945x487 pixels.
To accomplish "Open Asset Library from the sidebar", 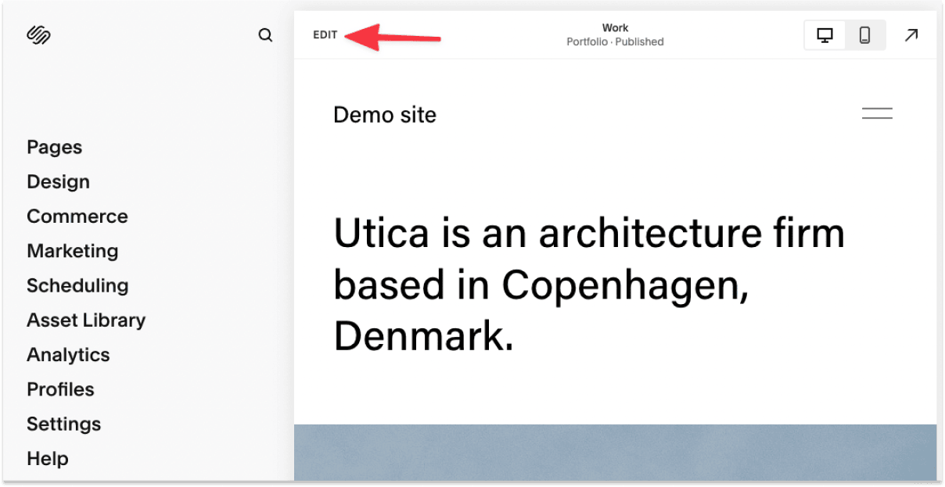I will (x=86, y=320).
